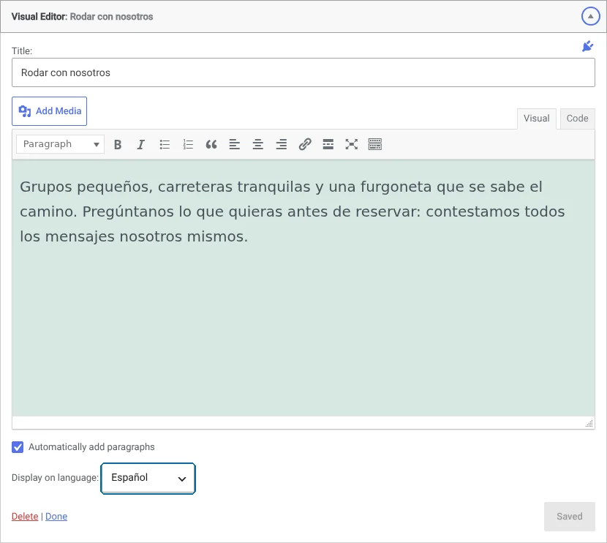Insert or edit a link
The image size is (607, 543).
click(305, 144)
